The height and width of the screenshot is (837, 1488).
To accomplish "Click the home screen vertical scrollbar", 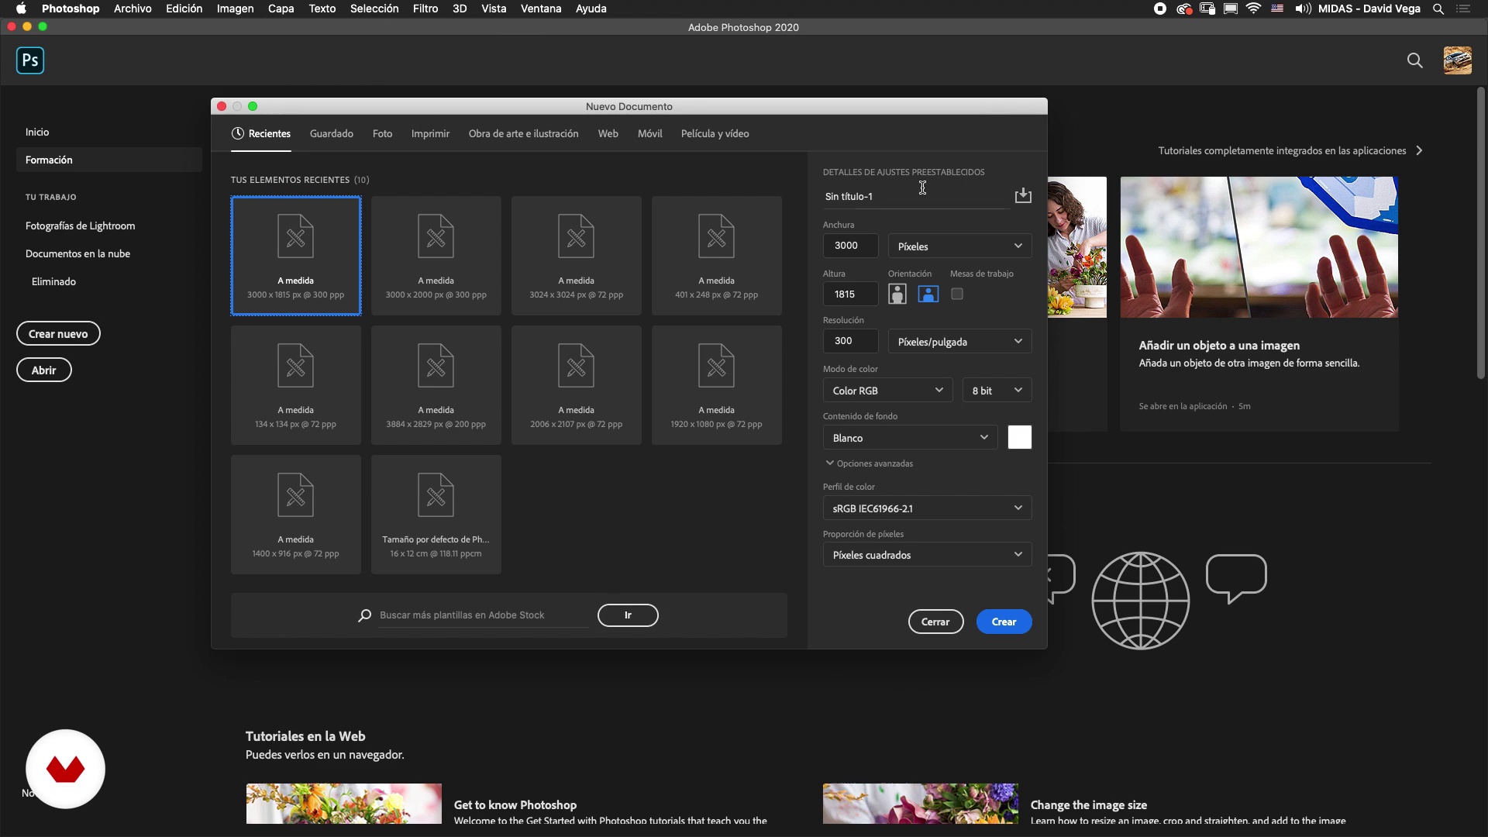I will click(1479, 232).
